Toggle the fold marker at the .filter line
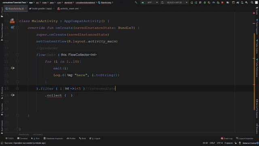This screenshot has width=259, height=146. click(x=17, y=88)
